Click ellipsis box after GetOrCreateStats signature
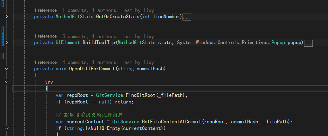The image size is (328, 136). point(187,17)
